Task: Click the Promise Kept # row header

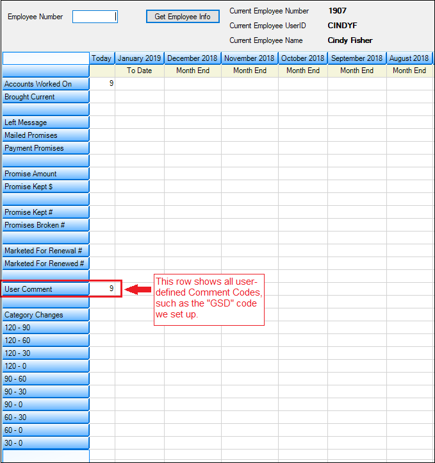Action: [x=45, y=212]
